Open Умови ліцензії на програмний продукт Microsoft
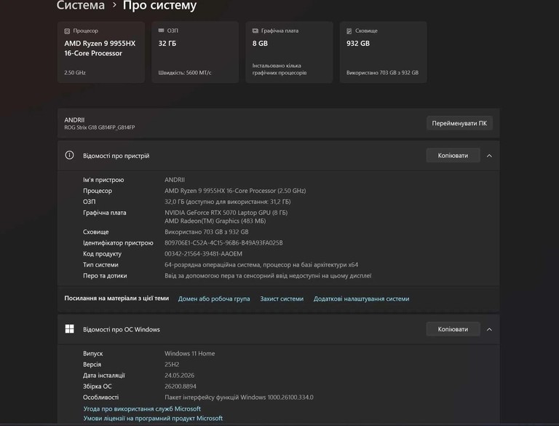The height and width of the screenshot is (426, 559). (153, 418)
